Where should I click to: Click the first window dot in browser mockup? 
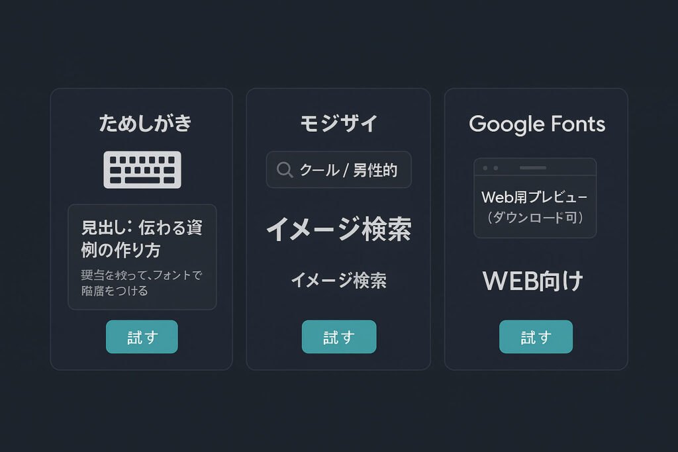pos(485,167)
